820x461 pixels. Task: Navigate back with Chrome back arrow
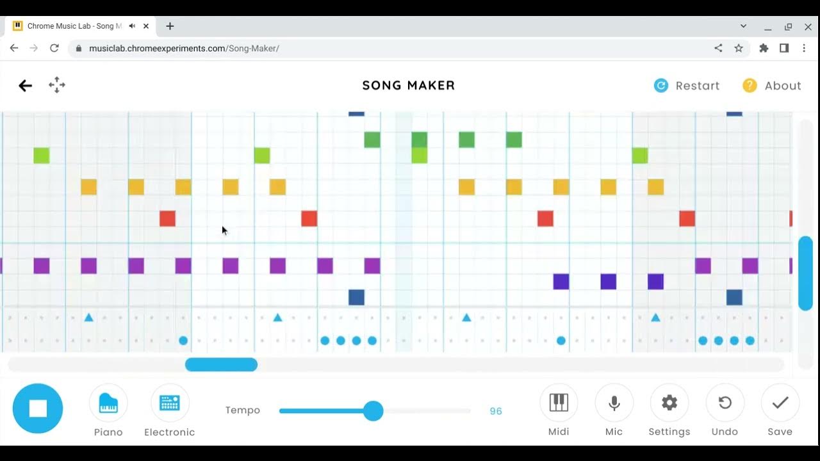point(14,48)
